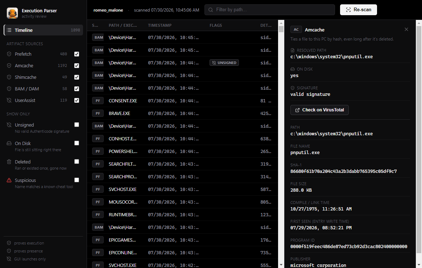Click the Program ID value
422x268 pixels.
click(x=349, y=246)
